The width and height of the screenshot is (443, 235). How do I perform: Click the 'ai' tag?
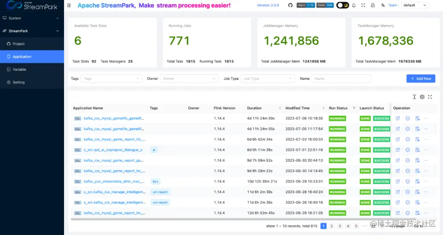[x=154, y=150]
